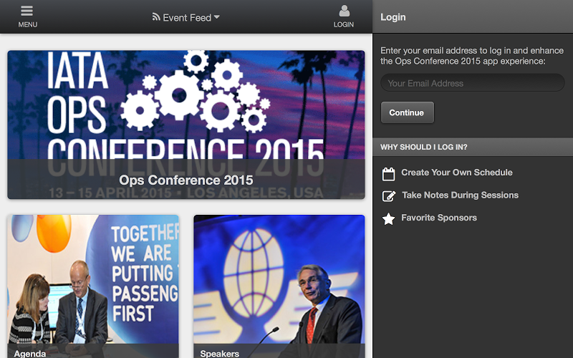Screen dimensions: 573x358
Task: Focus the Your Email Address field
Action: point(473,83)
